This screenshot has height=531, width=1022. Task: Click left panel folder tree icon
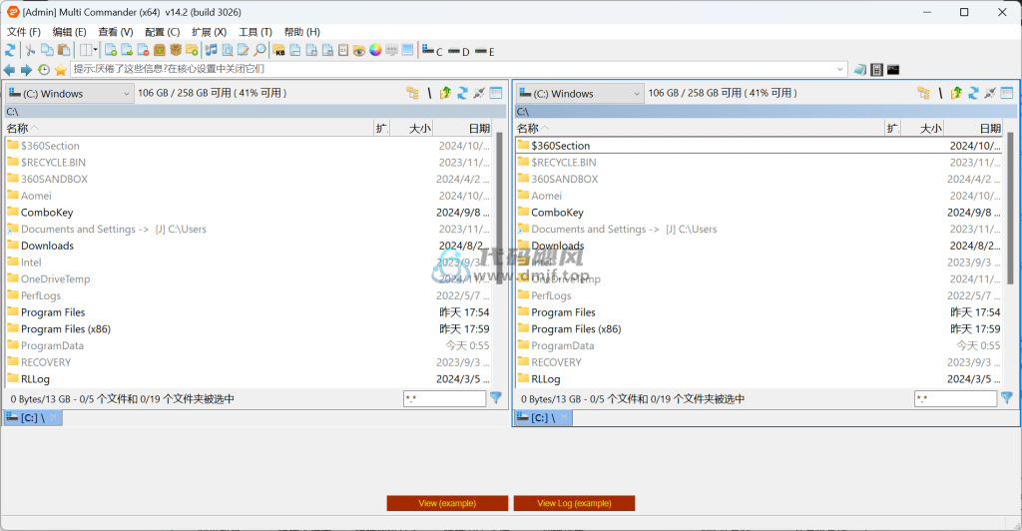[x=412, y=93]
